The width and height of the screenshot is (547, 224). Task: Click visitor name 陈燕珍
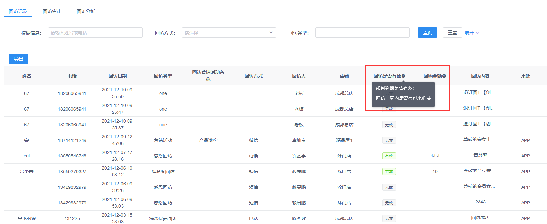[x=299, y=218]
